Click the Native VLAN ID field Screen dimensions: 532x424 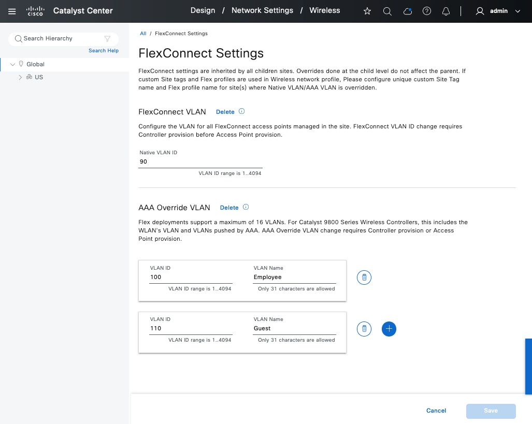pos(200,162)
